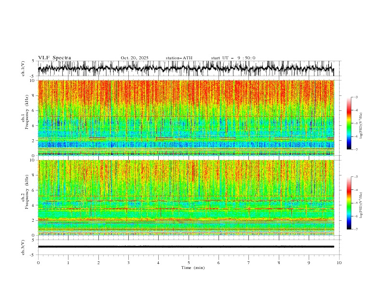This screenshot has width=382, height=295.
Task: Click the "2" kHz tick of ch.1 spectrogram
Action: [34, 140]
